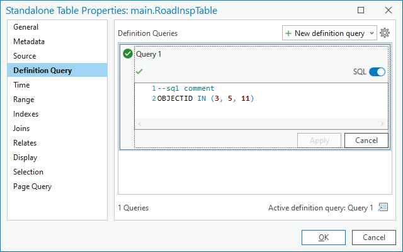The image size is (403, 252).
Task: Select the Indexes tab
Action: pyautogui.click(x=26, y=114)
